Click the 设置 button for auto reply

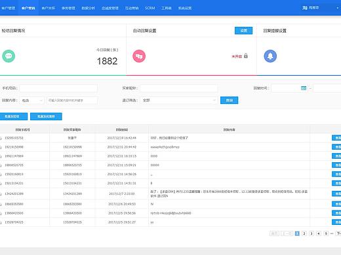[x=243, y=31]
